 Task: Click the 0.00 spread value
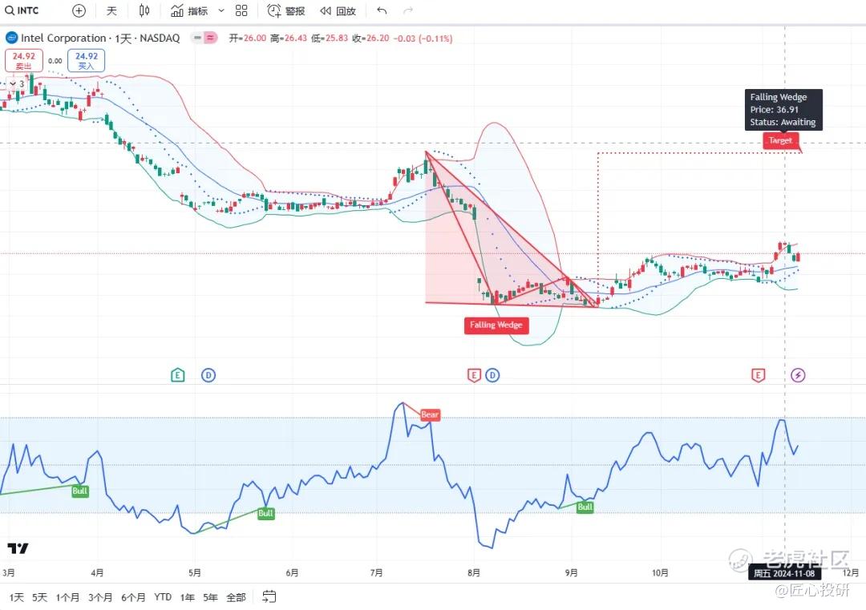[x=55, y=61]
